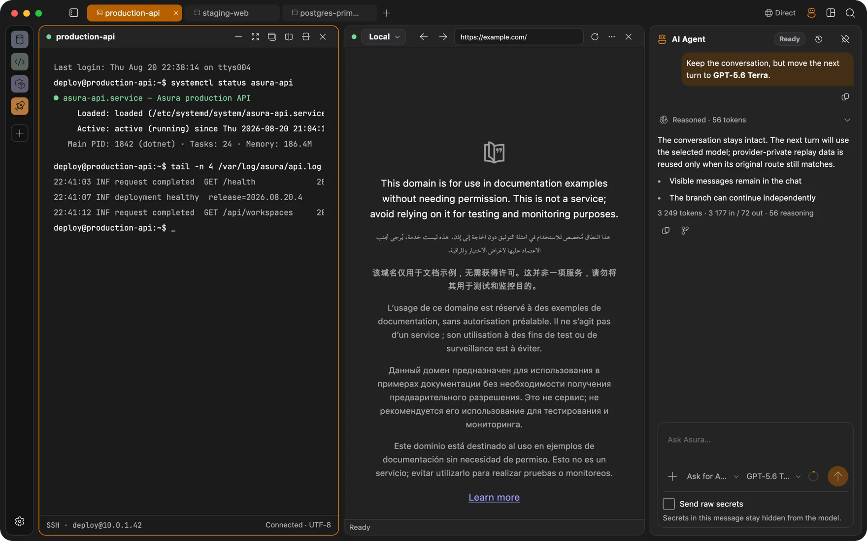Viewport: 867px width, 541px height.
Task: Split the terminal pane horizontally
Action: coord(306,37)
